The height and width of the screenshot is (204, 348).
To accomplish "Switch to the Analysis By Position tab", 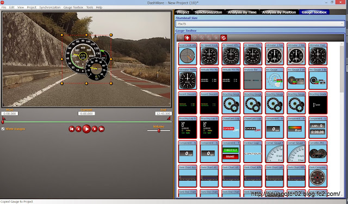I will [x=279, y=12].
